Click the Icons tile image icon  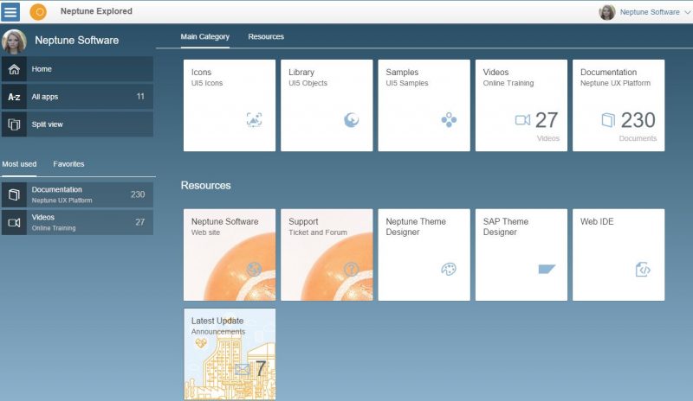pyautogui.click(x=254, y=119)
